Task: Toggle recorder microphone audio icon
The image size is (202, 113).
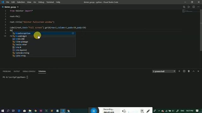Action: tap(124, 111)
